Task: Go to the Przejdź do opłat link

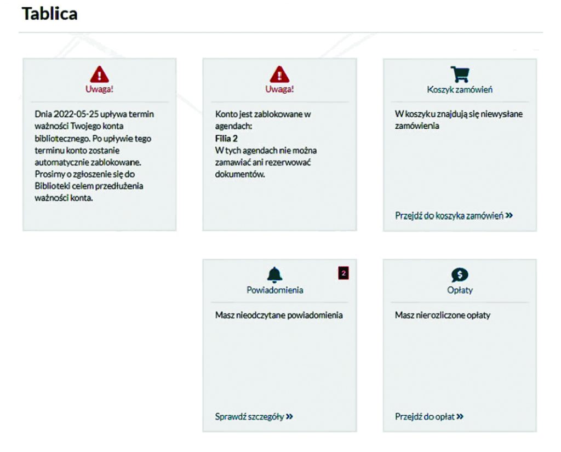Action: [425, 416]
